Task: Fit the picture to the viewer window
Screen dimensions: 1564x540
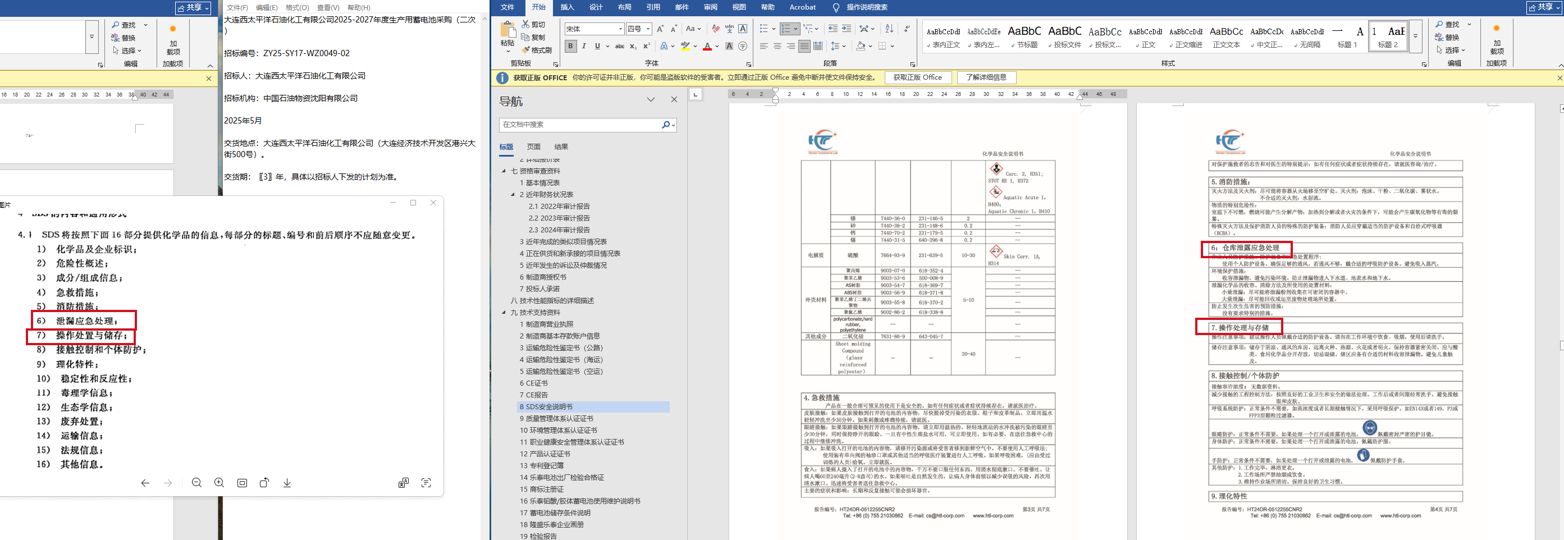Action: [243, 483]
